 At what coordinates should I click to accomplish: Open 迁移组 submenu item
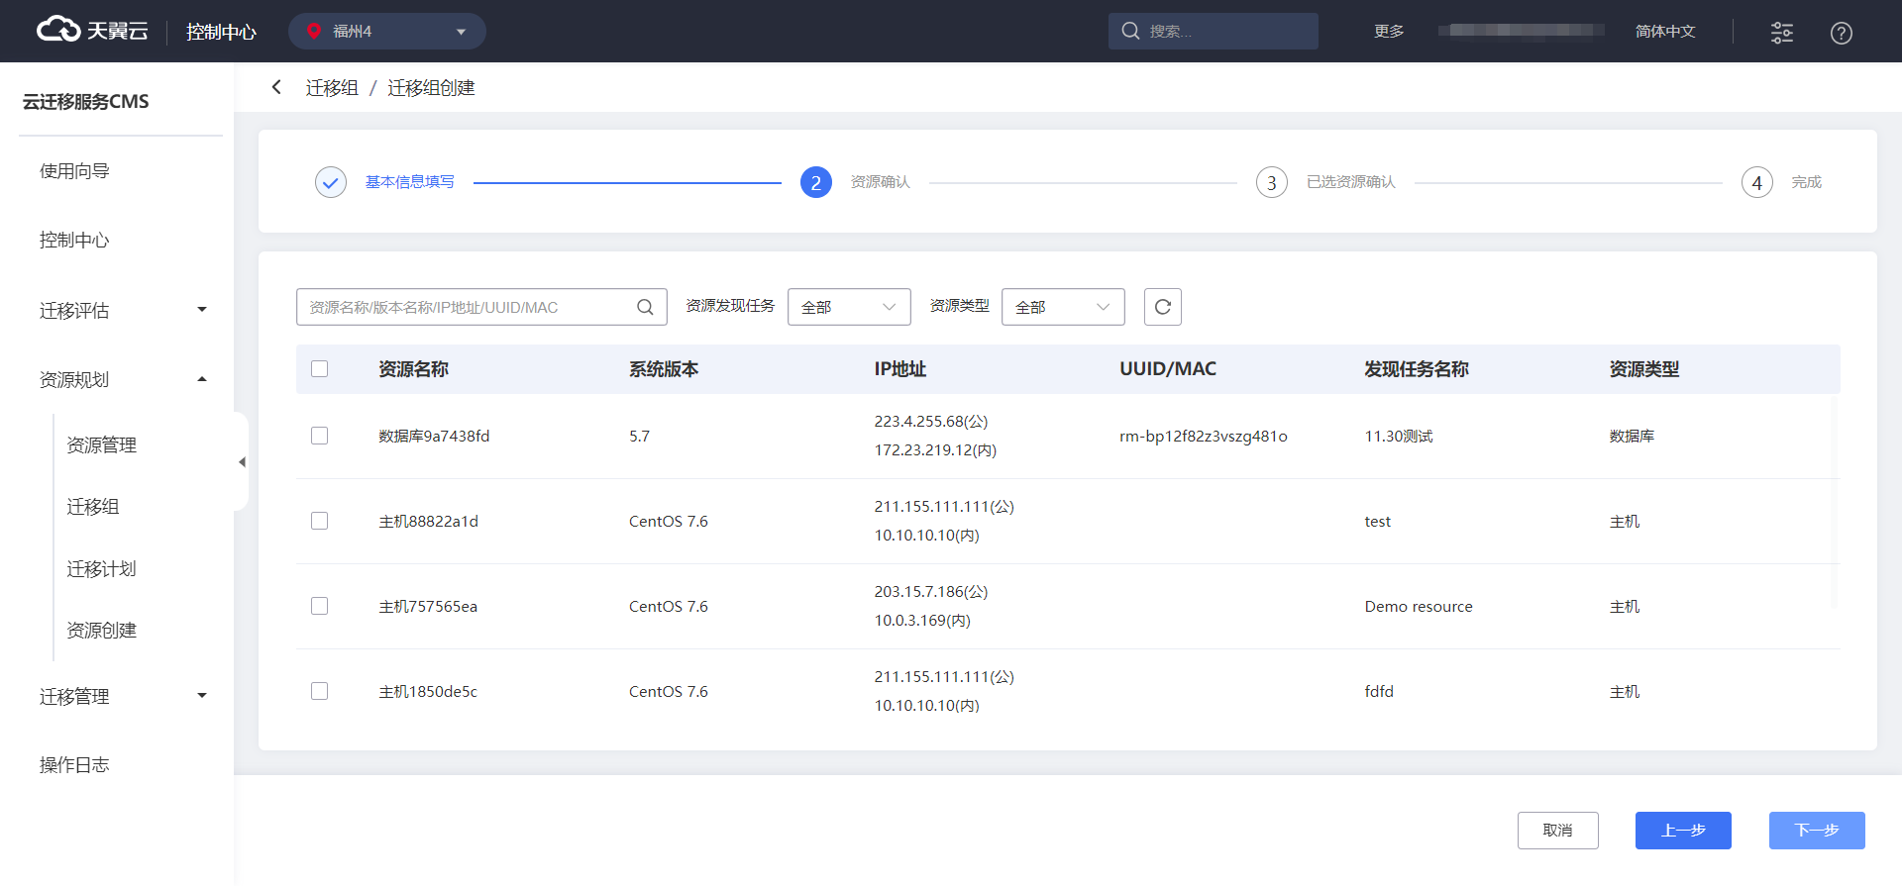(x=92, y=507)
